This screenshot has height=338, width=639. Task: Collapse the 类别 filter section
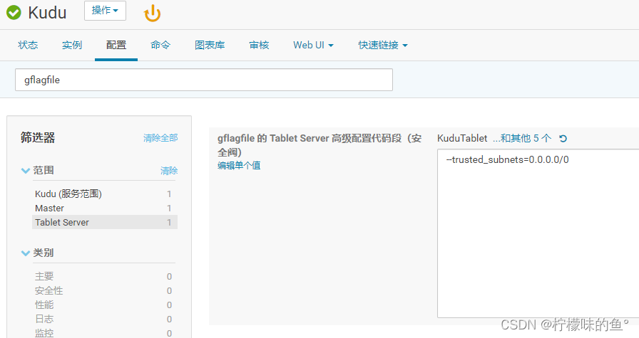click(x=25, y=253)
